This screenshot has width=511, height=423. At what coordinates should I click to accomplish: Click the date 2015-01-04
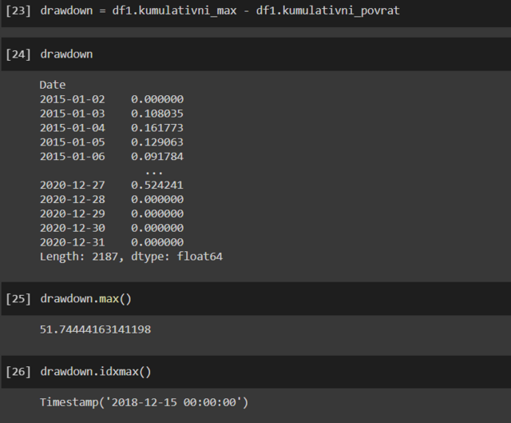(x=73, y=128)
